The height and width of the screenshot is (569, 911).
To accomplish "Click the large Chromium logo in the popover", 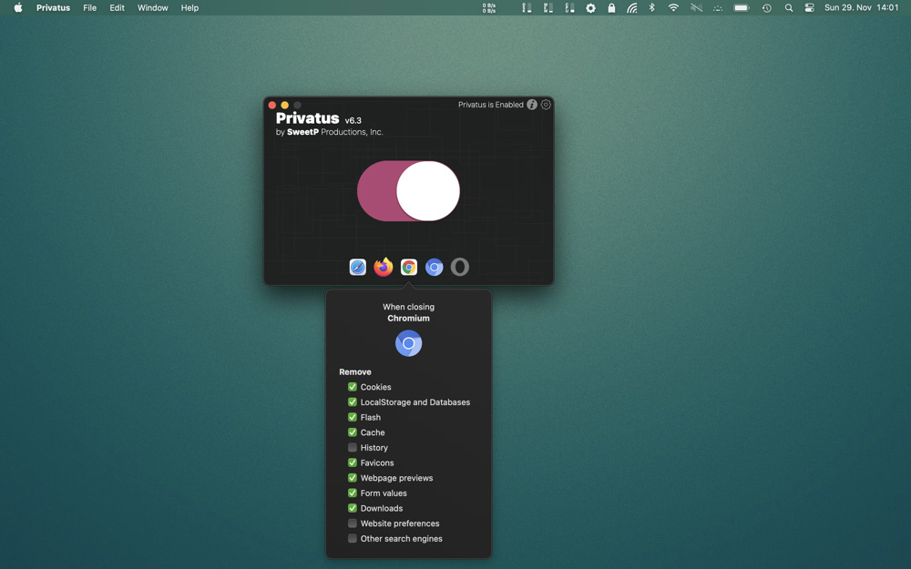I will [408, 343].
